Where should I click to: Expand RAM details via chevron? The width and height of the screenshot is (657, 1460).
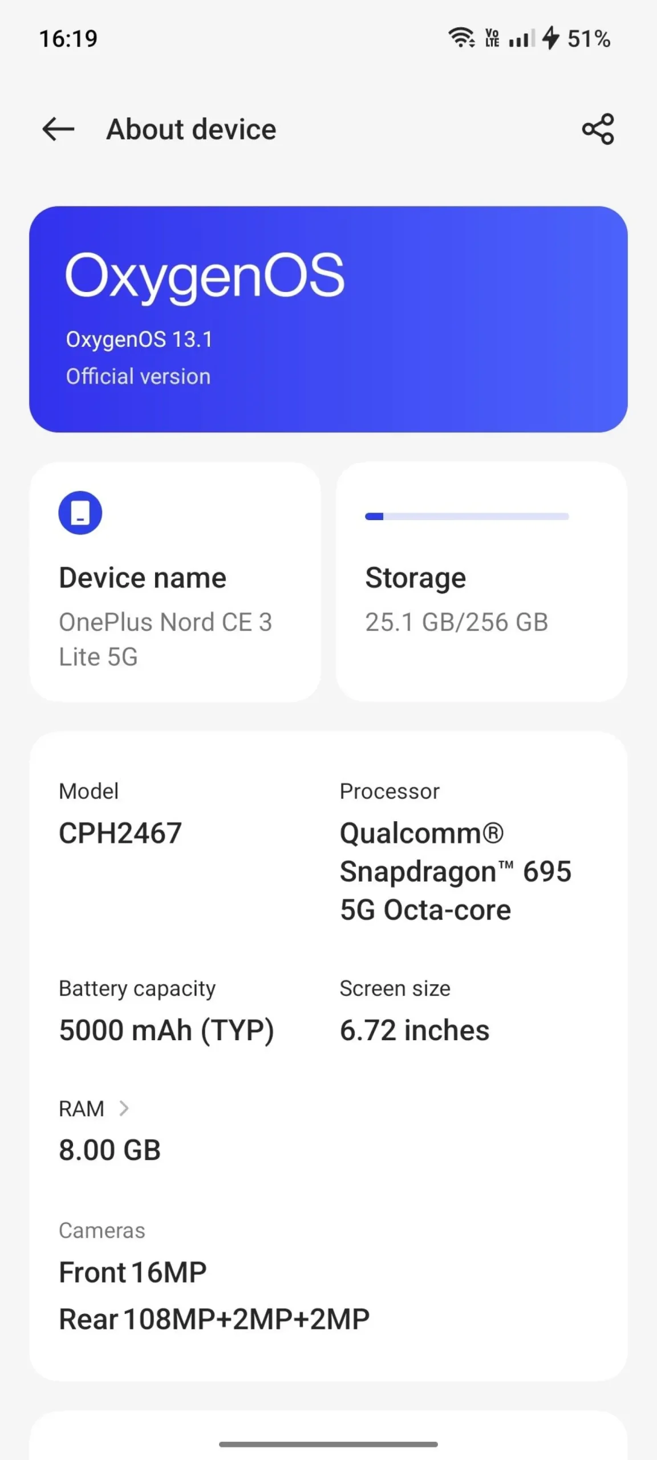tap(124, 1108)
